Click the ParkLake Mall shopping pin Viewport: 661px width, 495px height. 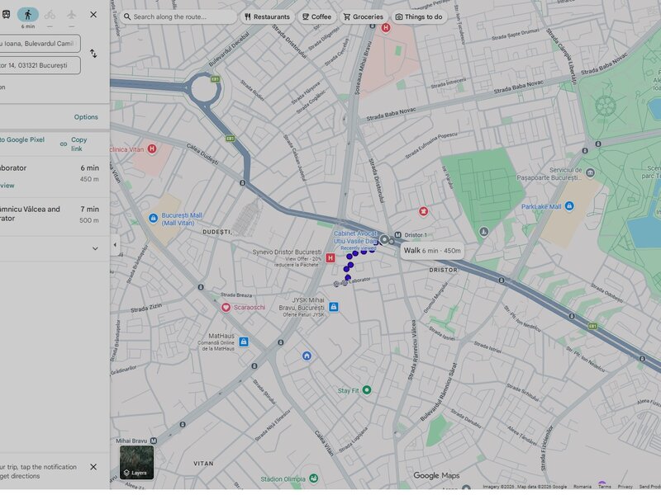[569, 206]
